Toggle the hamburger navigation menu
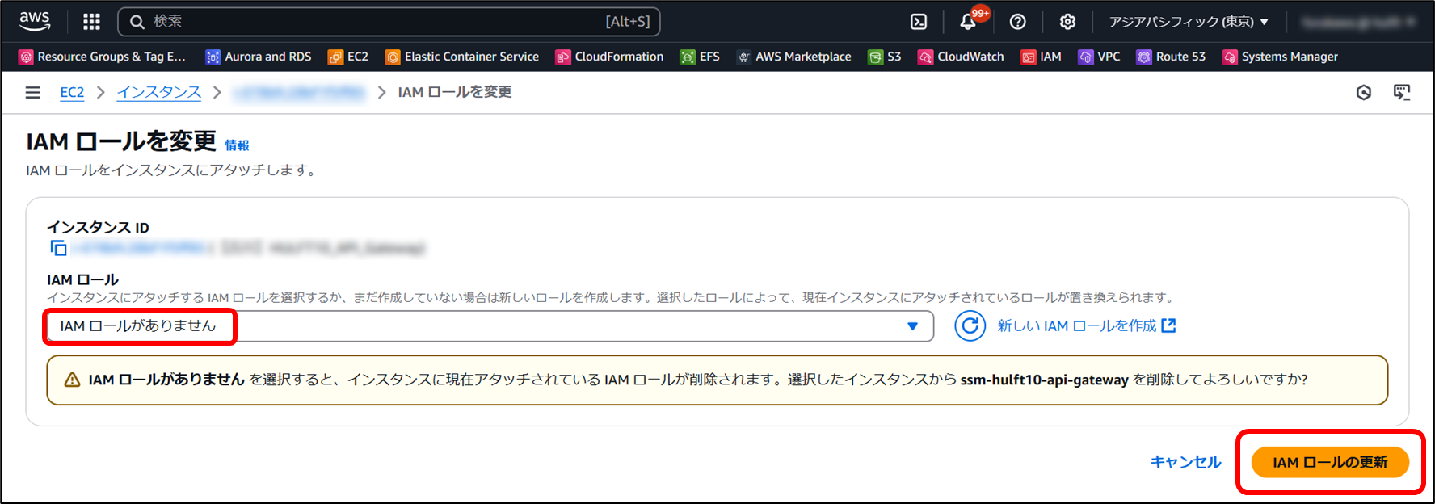The height and width of the screenshot is (504, 1435). 32,93
